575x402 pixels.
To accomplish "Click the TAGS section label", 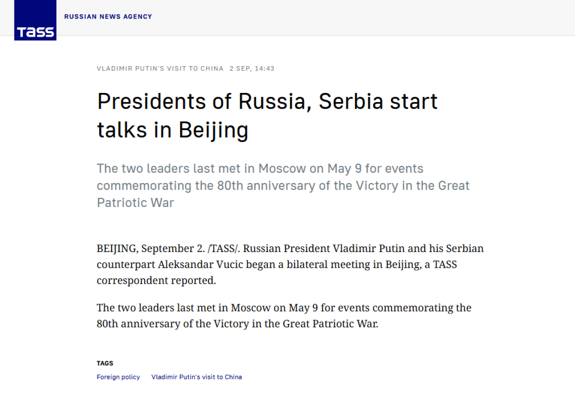I will (105, 363).
